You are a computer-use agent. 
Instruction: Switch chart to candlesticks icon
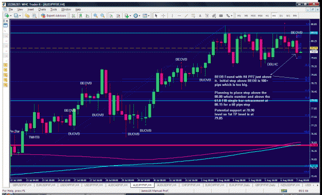click(80, 16)
